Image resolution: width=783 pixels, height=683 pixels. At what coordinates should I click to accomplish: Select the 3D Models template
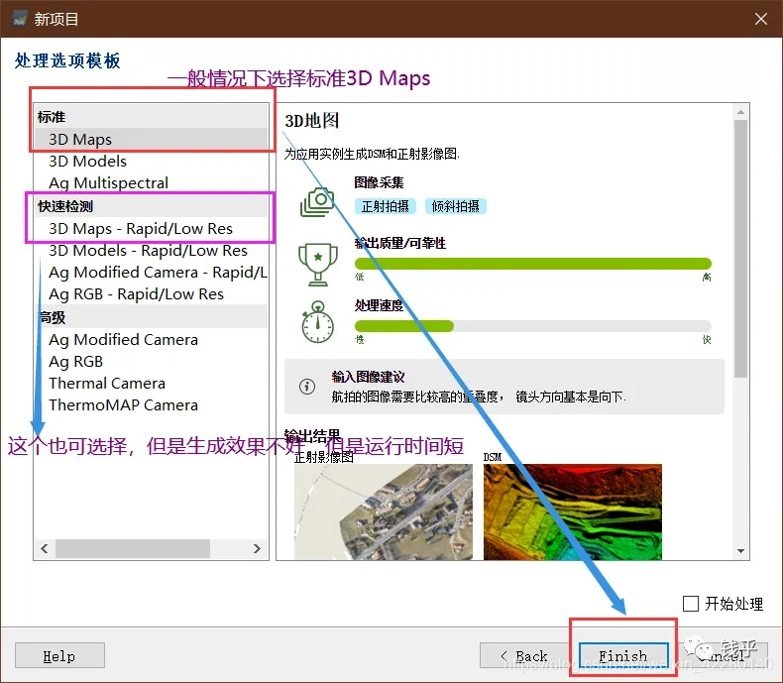pyautogui.click(x=87, y=162)
